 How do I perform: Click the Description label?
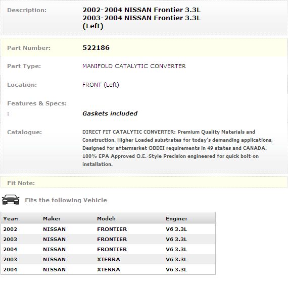pos(27,10)
